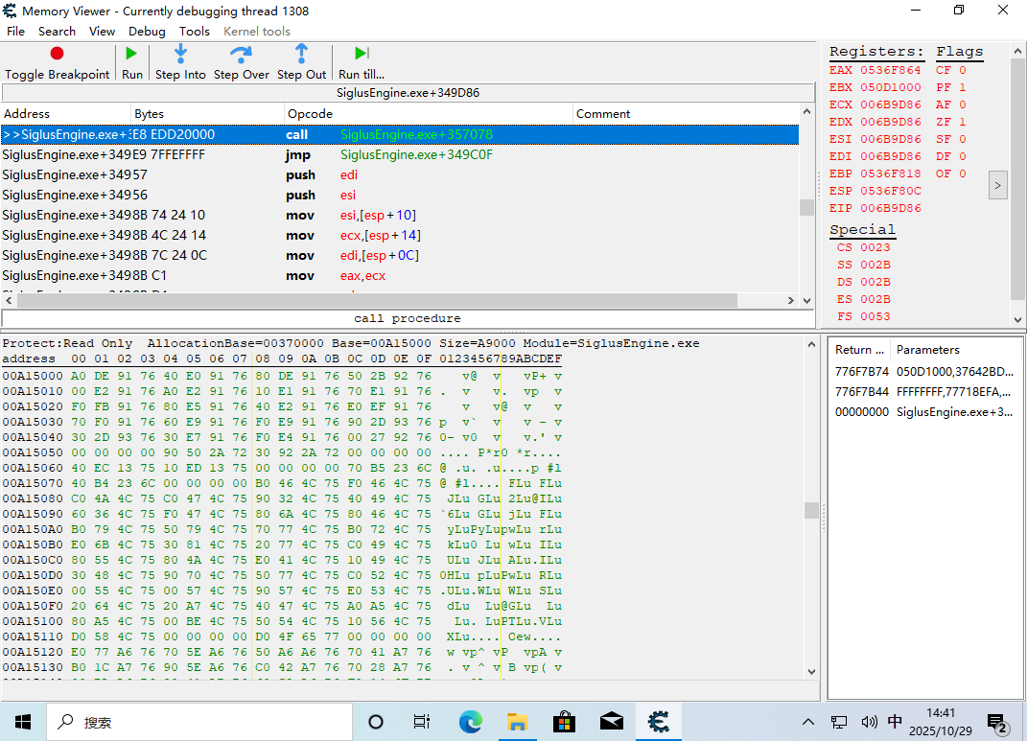This screenshot has height=741, width=1027.
Task: Expand the registers panel side arrow
Action: click(997, 185)
